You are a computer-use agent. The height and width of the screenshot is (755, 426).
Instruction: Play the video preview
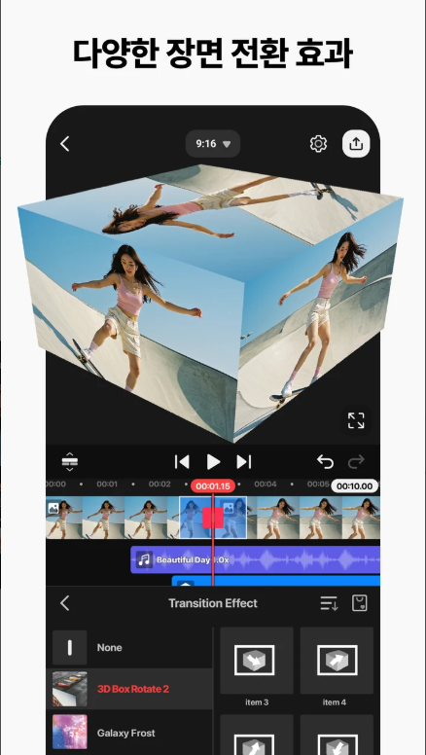click(213, 462)
